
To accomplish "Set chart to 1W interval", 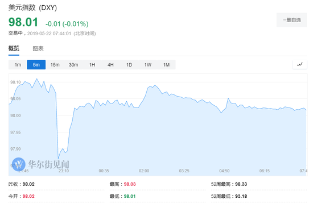I will click(148, 65).
